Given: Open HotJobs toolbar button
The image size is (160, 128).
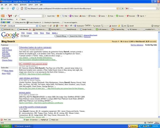Looking at the screenshot, I should [92, 16].
